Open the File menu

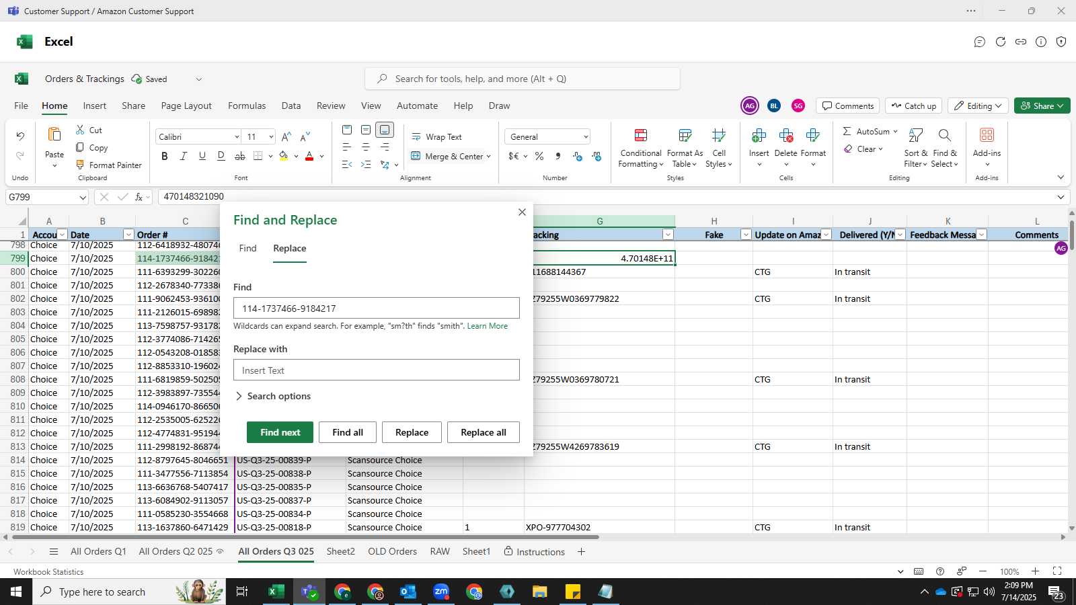click(x=22, y=106)
